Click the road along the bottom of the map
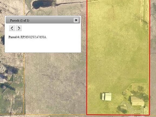156x117 pixels. coord(78,116)
